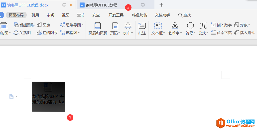Open the 章节 ribbon tab
The height and width of the screenshot is (130, 257).
(81, 15)
